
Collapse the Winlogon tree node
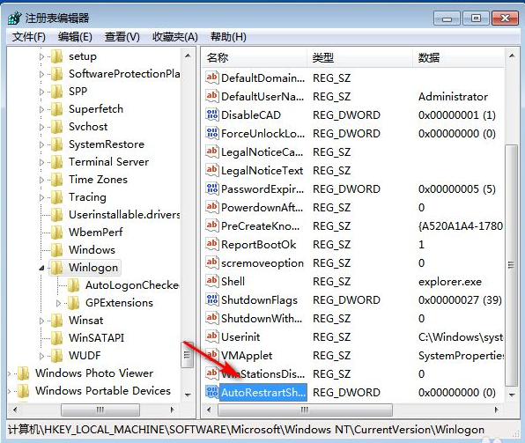pos(41,268)
